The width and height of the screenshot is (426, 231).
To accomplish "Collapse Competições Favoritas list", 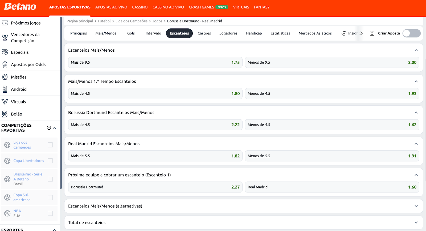I will click(x=55, y=128).
